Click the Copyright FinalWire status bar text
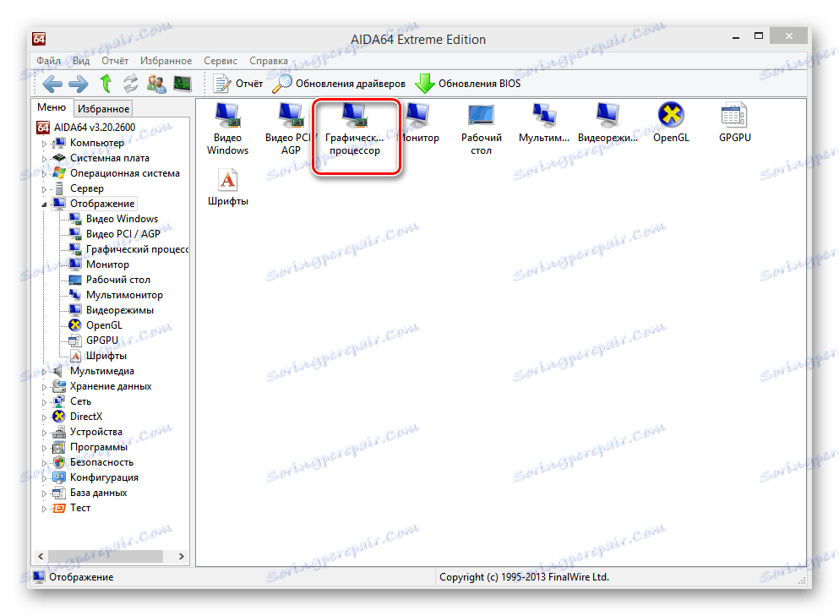This screenshot has width=839, height=616. click(524, 577)
